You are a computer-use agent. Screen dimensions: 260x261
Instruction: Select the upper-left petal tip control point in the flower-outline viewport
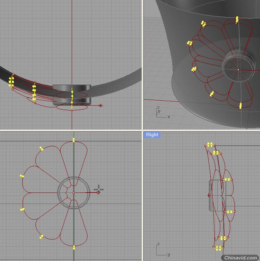coord(41,148)
